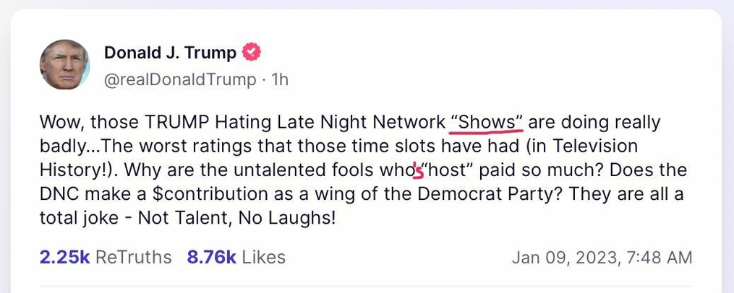Viewport: 734px width, 293px height.
Task: Open the 2.25k ReTruths list
Action: pos(105,257)
